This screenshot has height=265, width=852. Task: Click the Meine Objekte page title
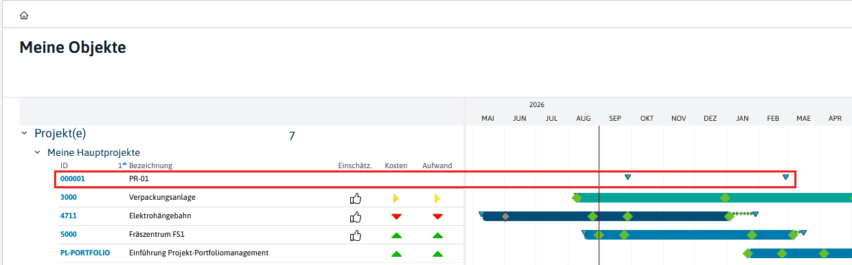(x=73, y=47)
